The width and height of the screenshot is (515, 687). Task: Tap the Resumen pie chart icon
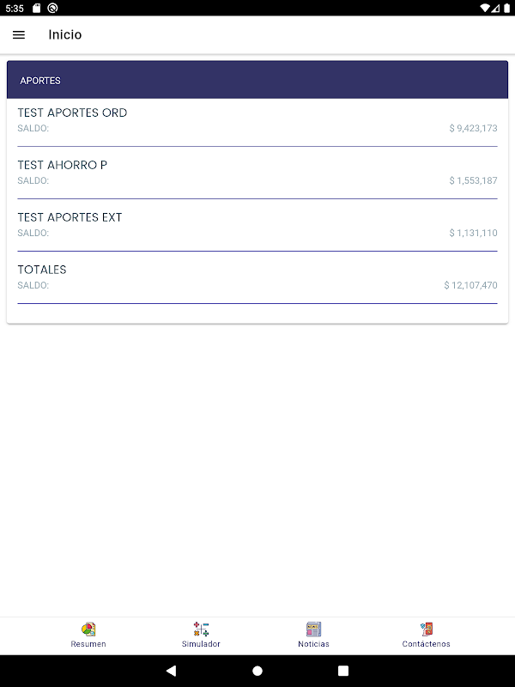coord(88,629)
